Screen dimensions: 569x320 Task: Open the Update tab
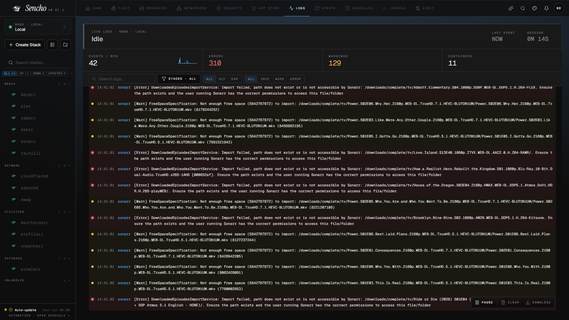[325, 8]
